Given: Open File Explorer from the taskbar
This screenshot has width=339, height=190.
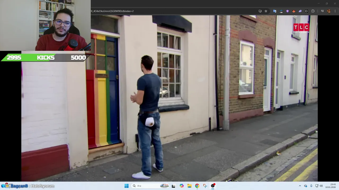Looking at the screenshot, I should pos(189,186).
